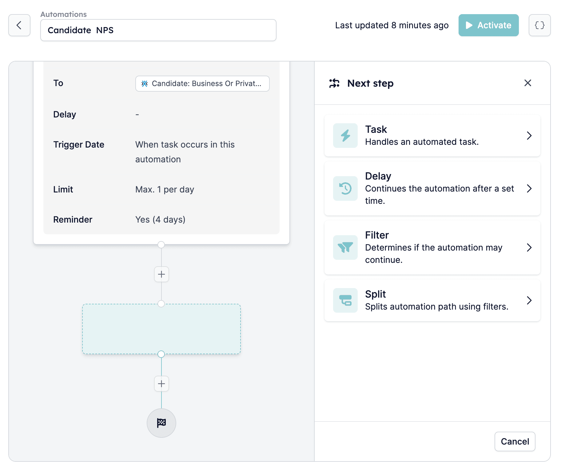Add step with upper plus button
The width and height of the screenshot is (561, 471).
pos(161,274)
